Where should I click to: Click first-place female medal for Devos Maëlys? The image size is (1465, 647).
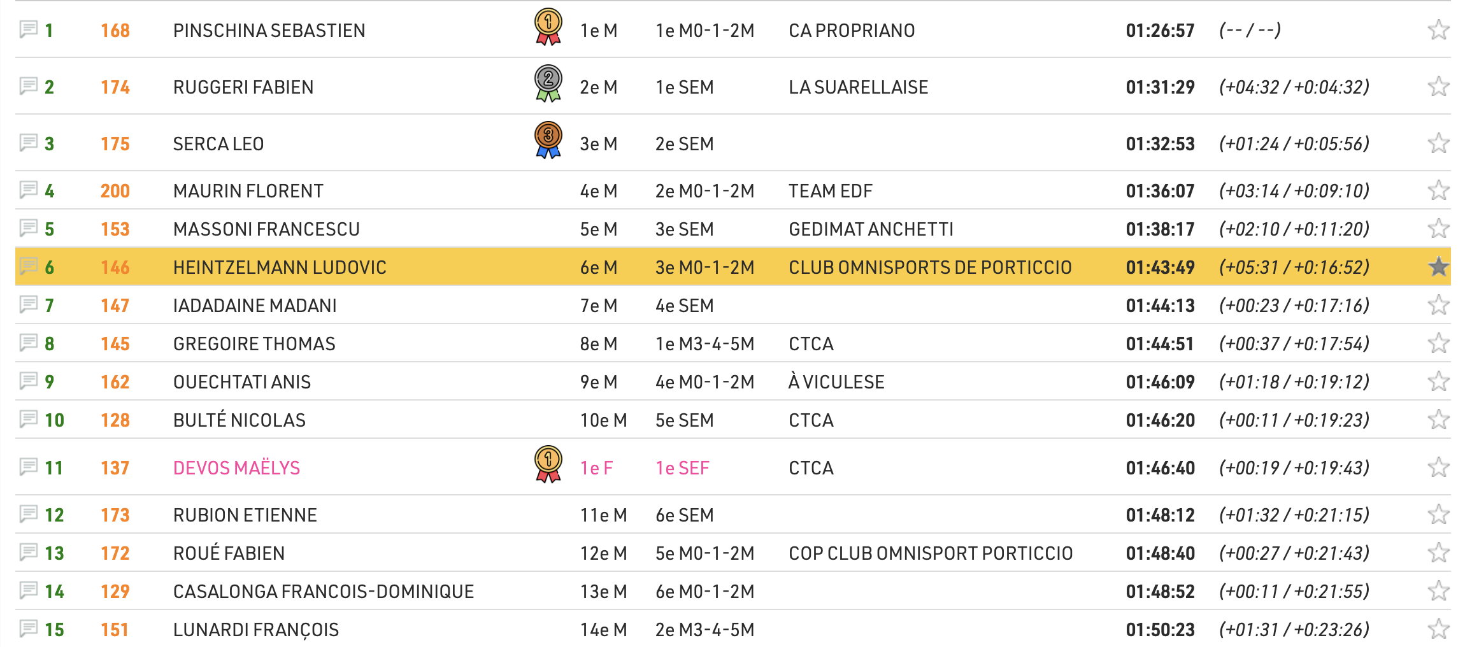[548, 464]
